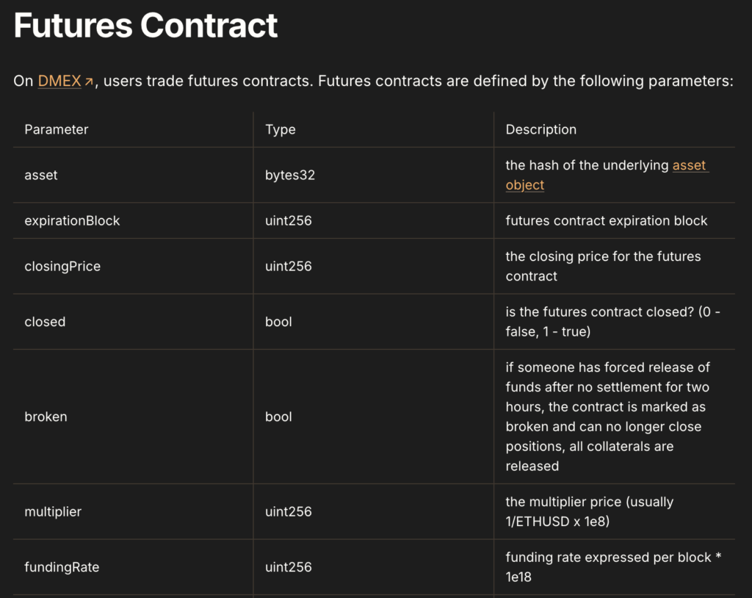This screenshot has height=598, width=752.
Task: Click the Type column header
Action: tap(281, 129)
